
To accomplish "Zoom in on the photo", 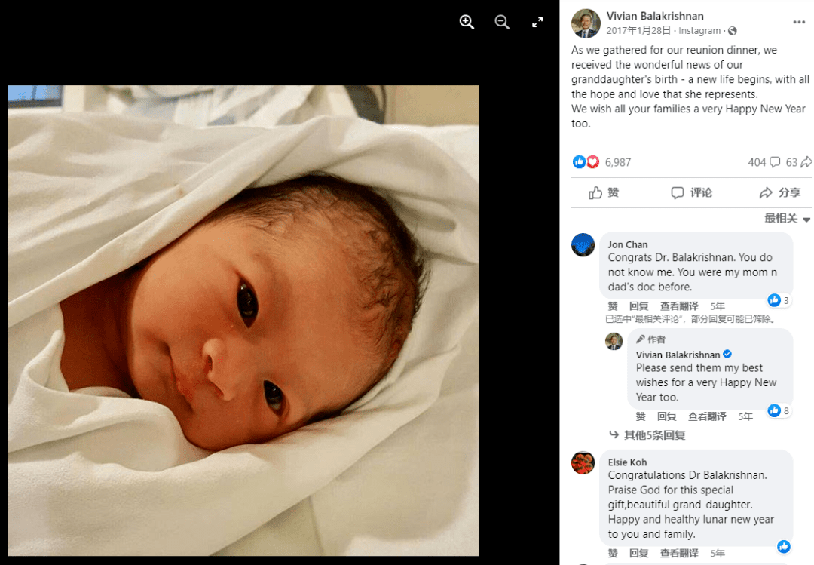I will (x=467, y=22).
